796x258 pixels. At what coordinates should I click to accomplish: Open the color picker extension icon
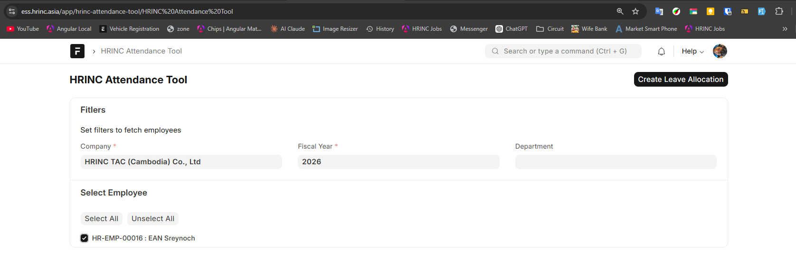[x=676, y=11]
